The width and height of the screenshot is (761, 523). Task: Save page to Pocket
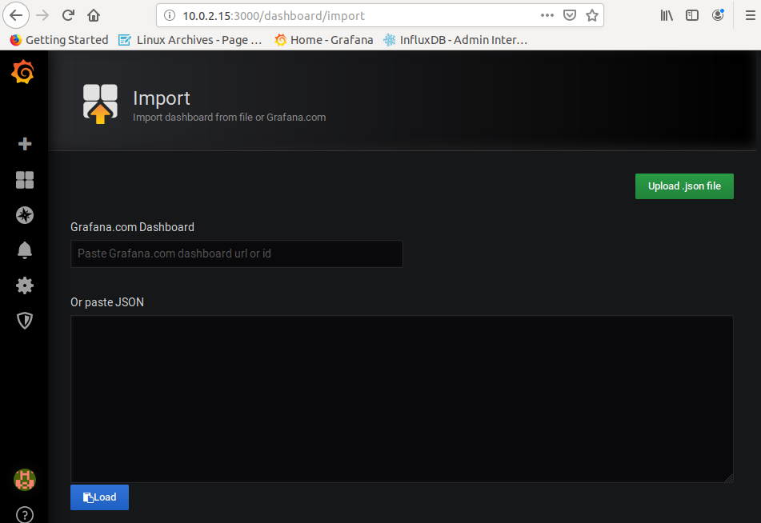click(569, 15)
